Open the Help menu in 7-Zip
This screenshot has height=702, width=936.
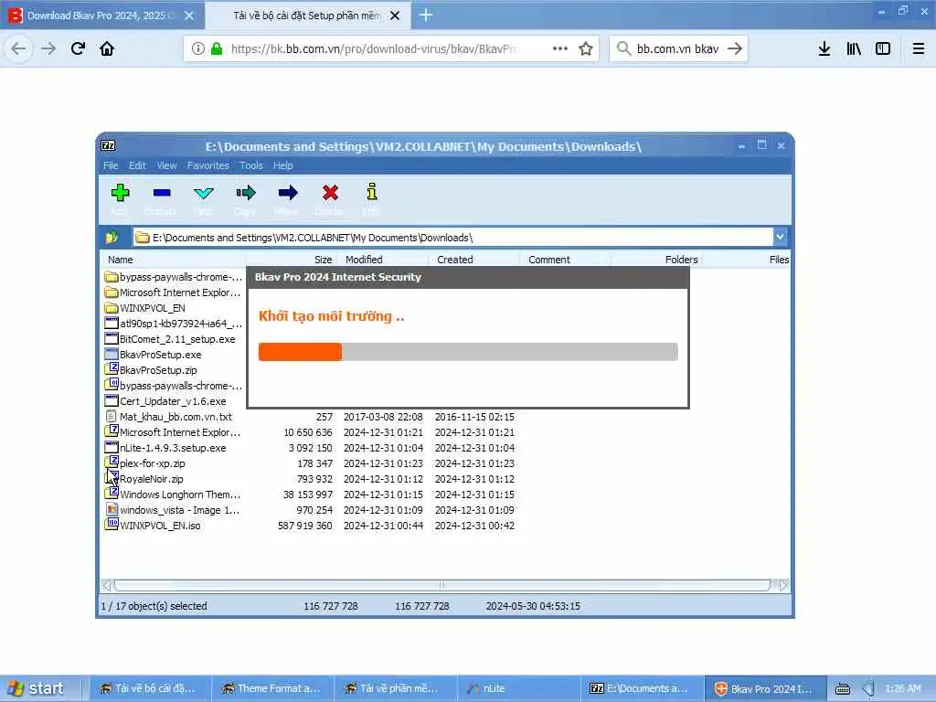[283, 165]
